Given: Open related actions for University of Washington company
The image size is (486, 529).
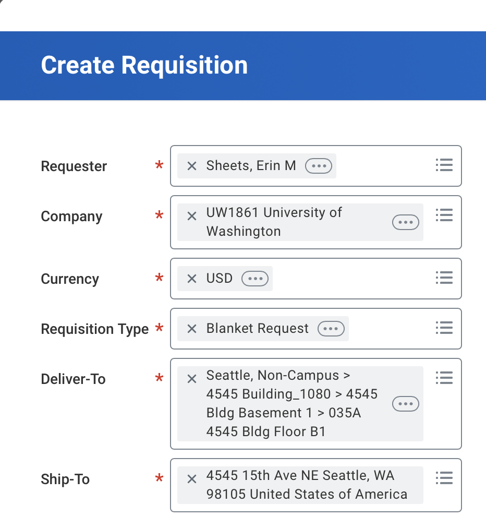Looking at the screenshot, I should point(405,222).
